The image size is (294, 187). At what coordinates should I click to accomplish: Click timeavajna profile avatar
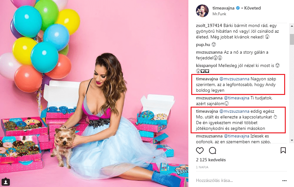coord(202,11)
